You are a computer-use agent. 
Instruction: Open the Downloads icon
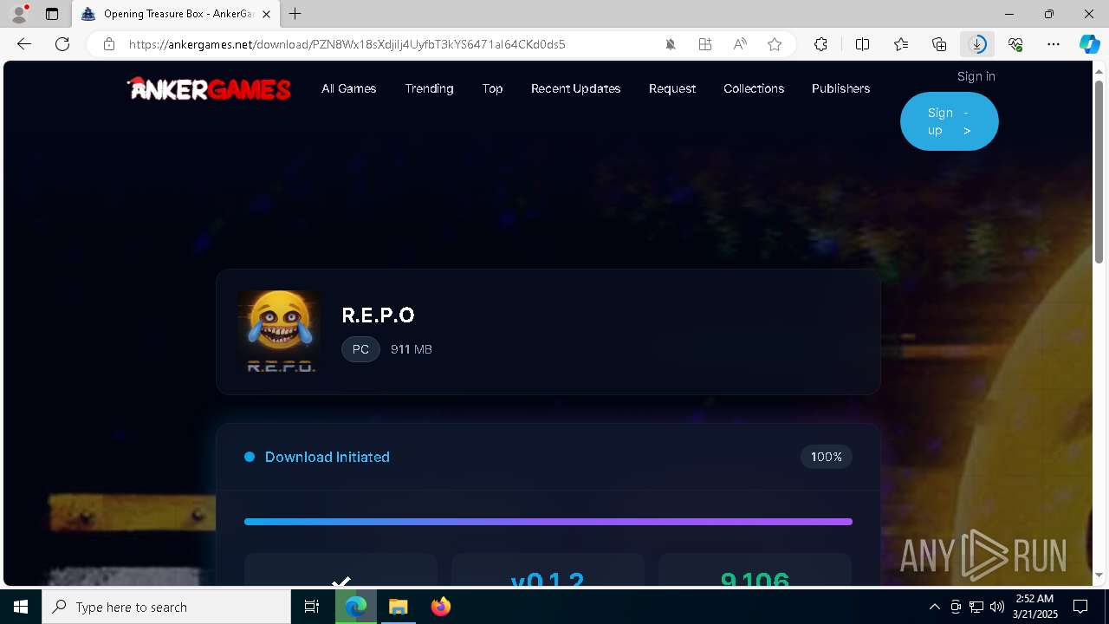coord(977,44)
